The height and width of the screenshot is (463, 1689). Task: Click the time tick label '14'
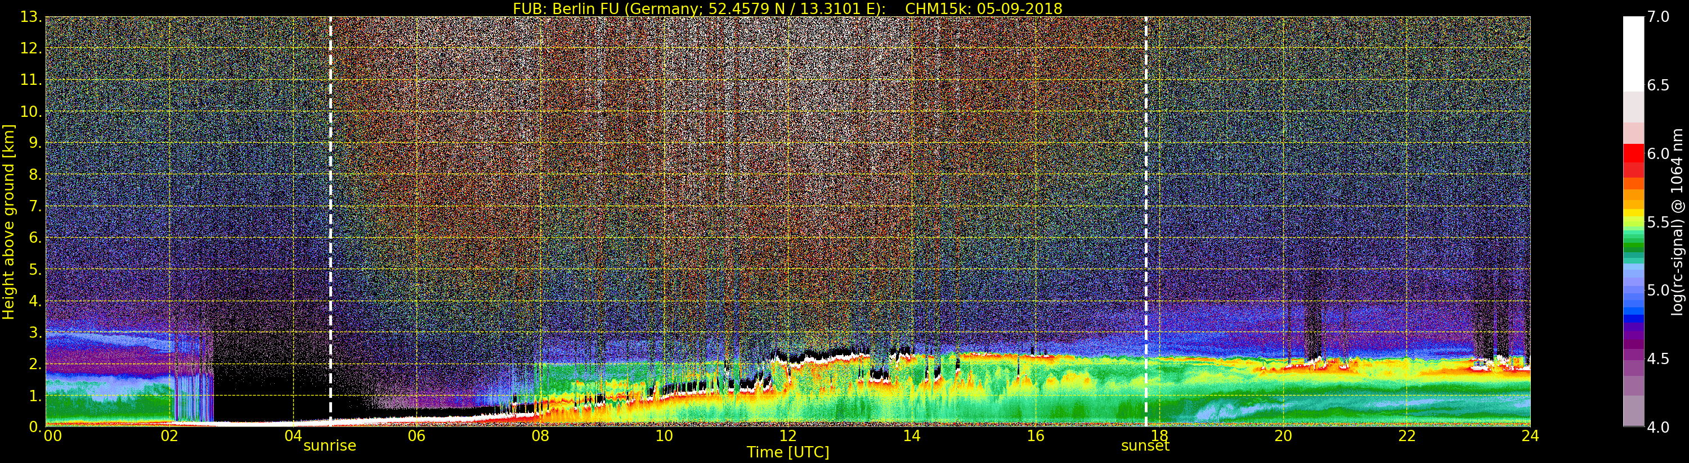(x=911, y=436)
